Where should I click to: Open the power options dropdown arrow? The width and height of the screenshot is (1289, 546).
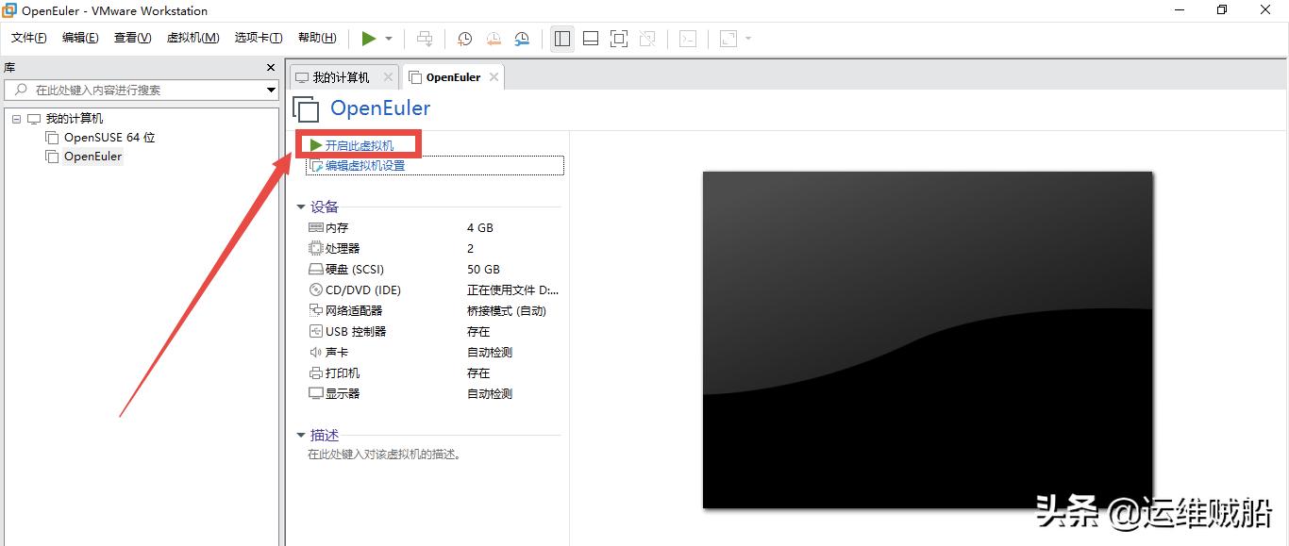pyautogui.click(x=389, y=39)
